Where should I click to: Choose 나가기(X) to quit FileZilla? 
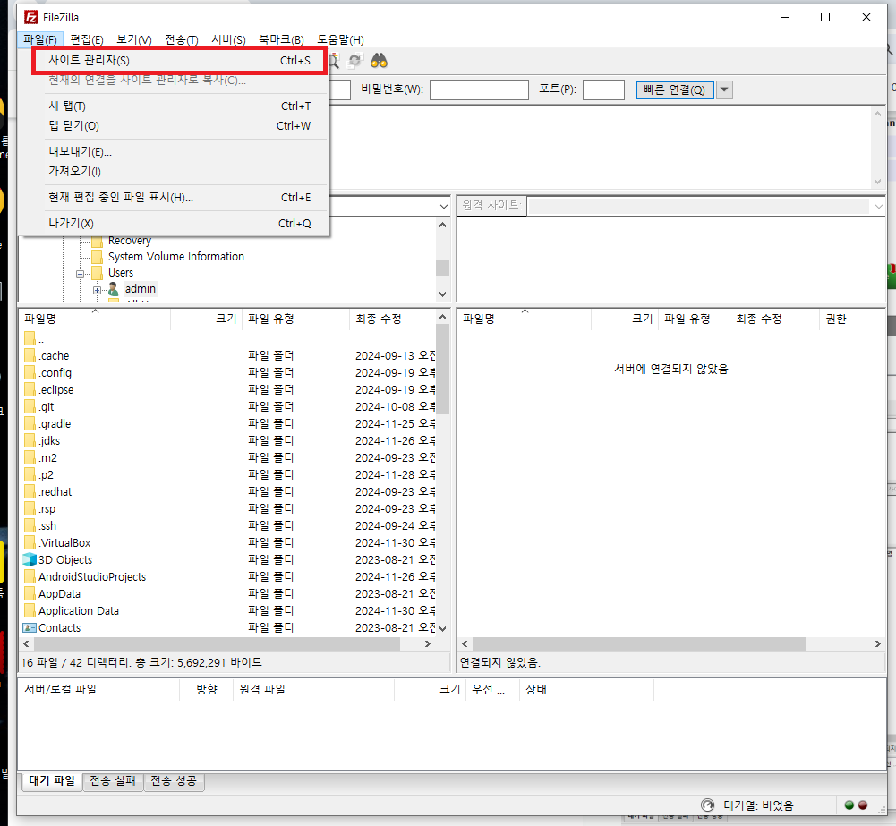tap(179, 224)
